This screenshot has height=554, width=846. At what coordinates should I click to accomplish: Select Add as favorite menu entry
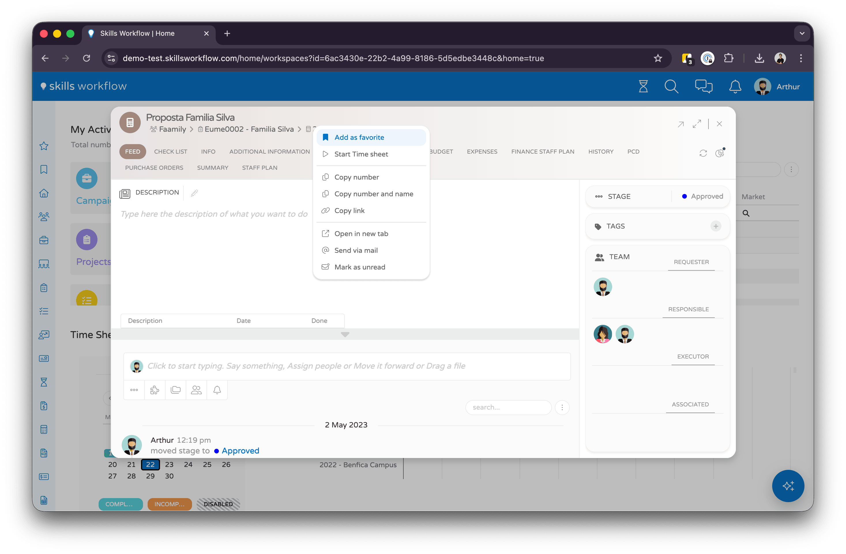point(359,137)
